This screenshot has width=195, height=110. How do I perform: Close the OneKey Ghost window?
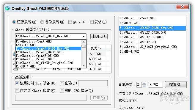tap(182, 7)
